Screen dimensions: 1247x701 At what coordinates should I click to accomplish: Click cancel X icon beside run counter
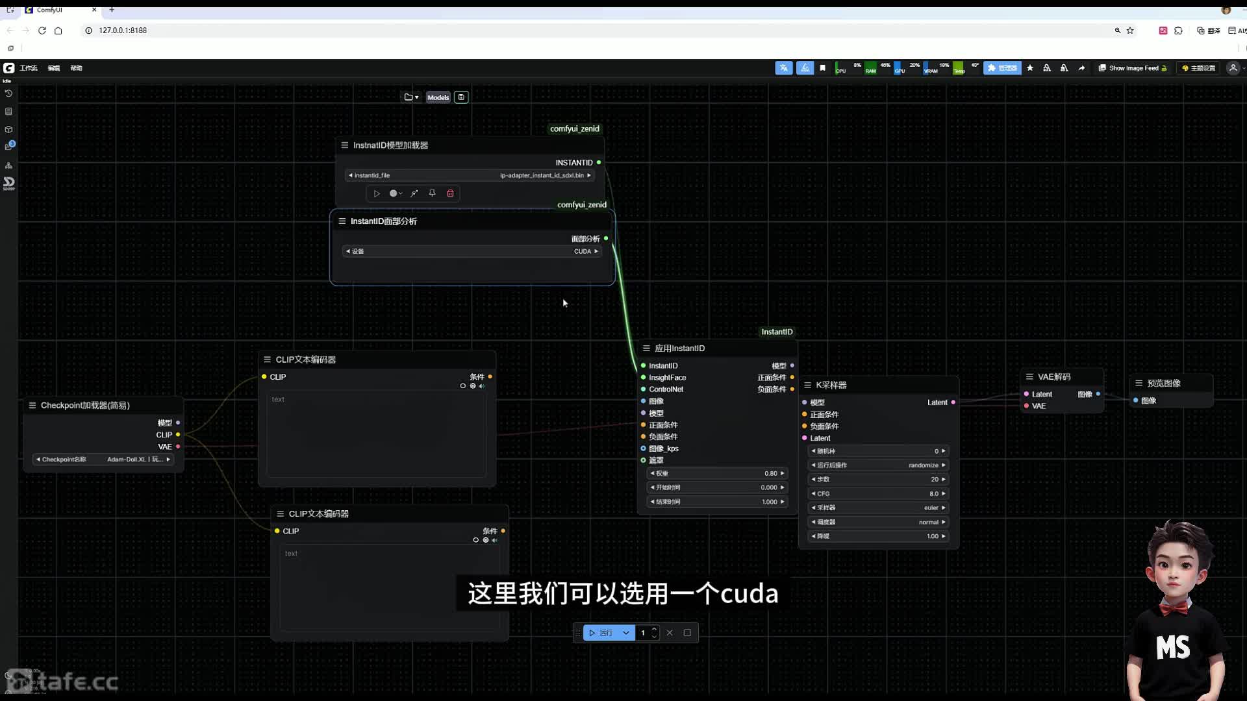(x=670, y=633)
